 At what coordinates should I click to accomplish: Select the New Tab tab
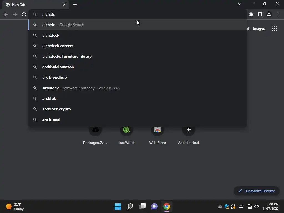[x=35, y=5]
